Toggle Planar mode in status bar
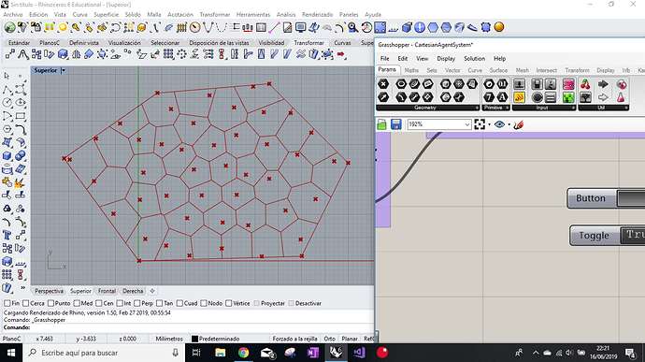The height and width of the screenshot is (362, 645). click(x=350, y=339)
